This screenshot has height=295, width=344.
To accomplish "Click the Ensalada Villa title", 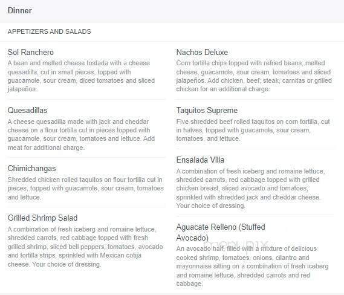I will coord(200,160).
